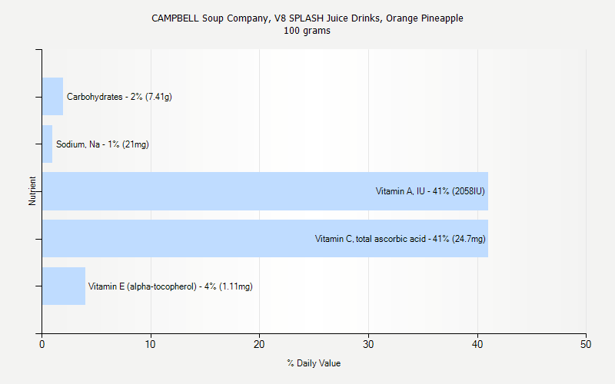Click the x-axis tick label '20'
615x384 pixels.
click(259, 344)
